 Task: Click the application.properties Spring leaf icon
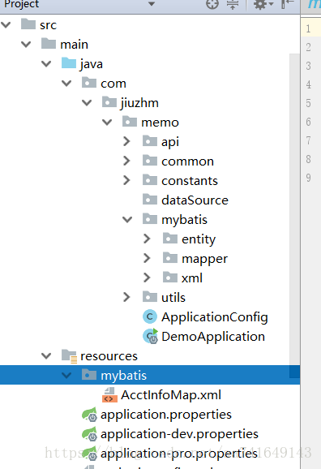[x=89, y=415]
